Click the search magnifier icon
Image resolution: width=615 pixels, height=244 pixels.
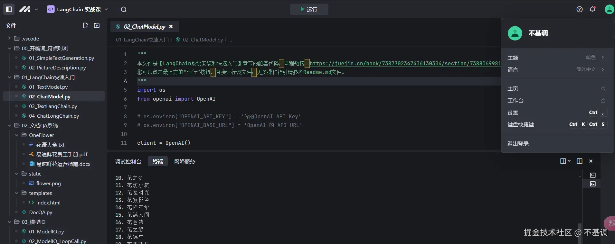point(124,9)
